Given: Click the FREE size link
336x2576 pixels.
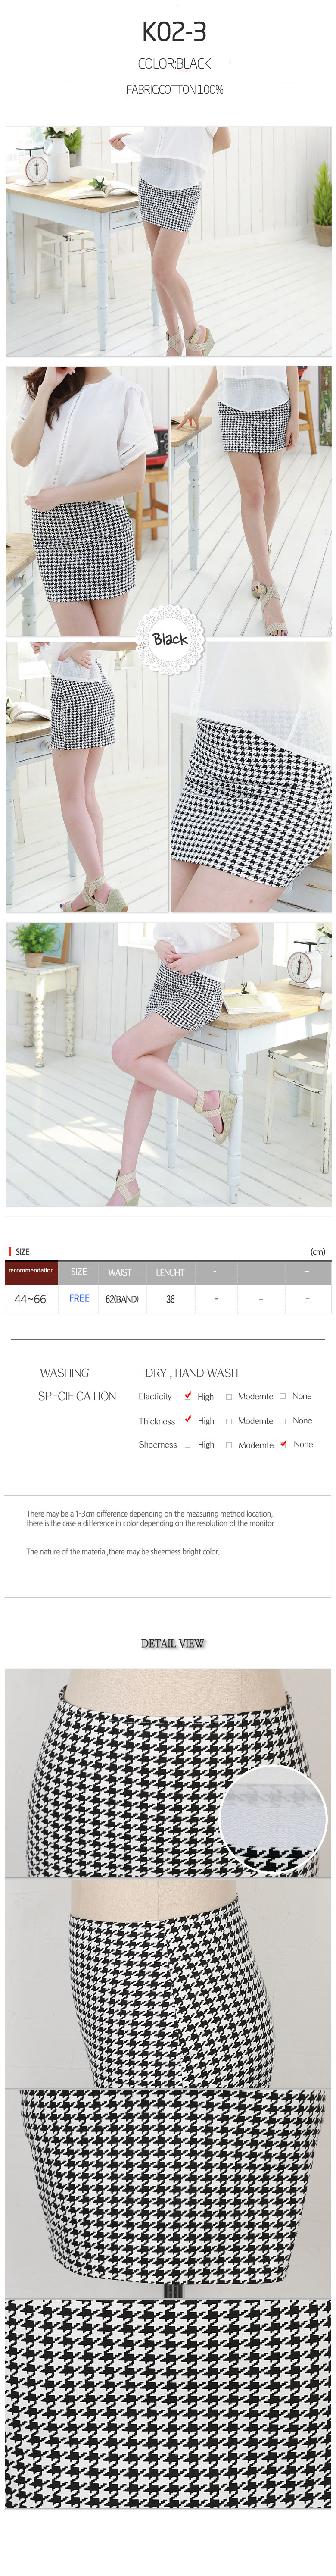Looking at the screenshot, I should [79, 1298].
